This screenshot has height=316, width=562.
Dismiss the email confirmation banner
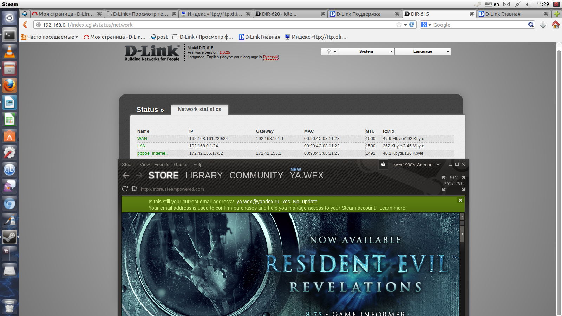(460, 200)
